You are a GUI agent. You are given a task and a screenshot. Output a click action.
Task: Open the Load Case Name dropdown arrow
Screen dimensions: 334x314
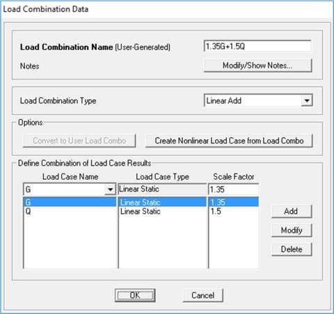point(110,189)
